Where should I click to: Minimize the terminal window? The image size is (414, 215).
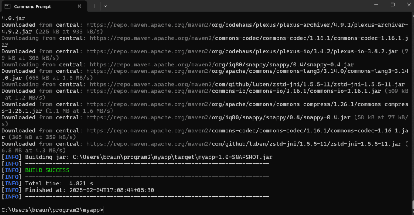(x=373, y=5)
